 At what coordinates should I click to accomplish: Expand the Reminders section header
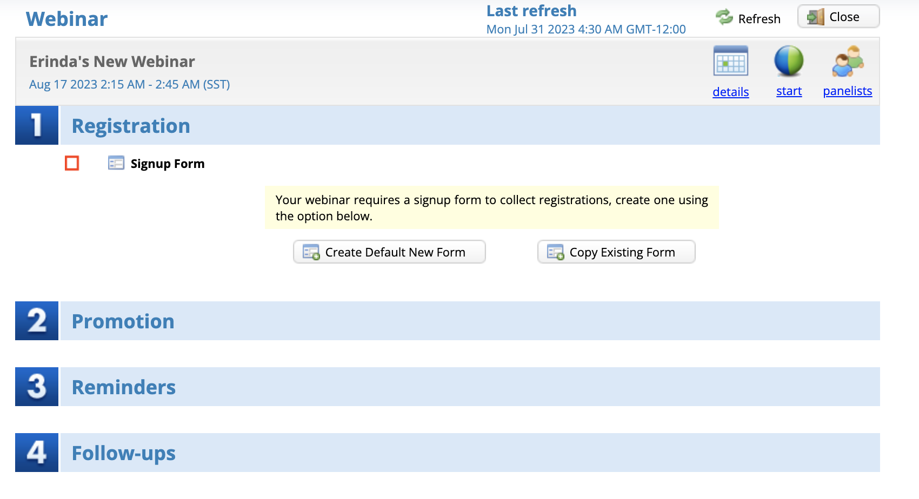point(470,387)
